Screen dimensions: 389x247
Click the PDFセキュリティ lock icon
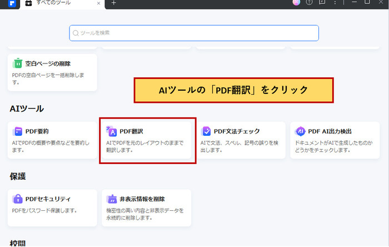(x=18, y=199)
